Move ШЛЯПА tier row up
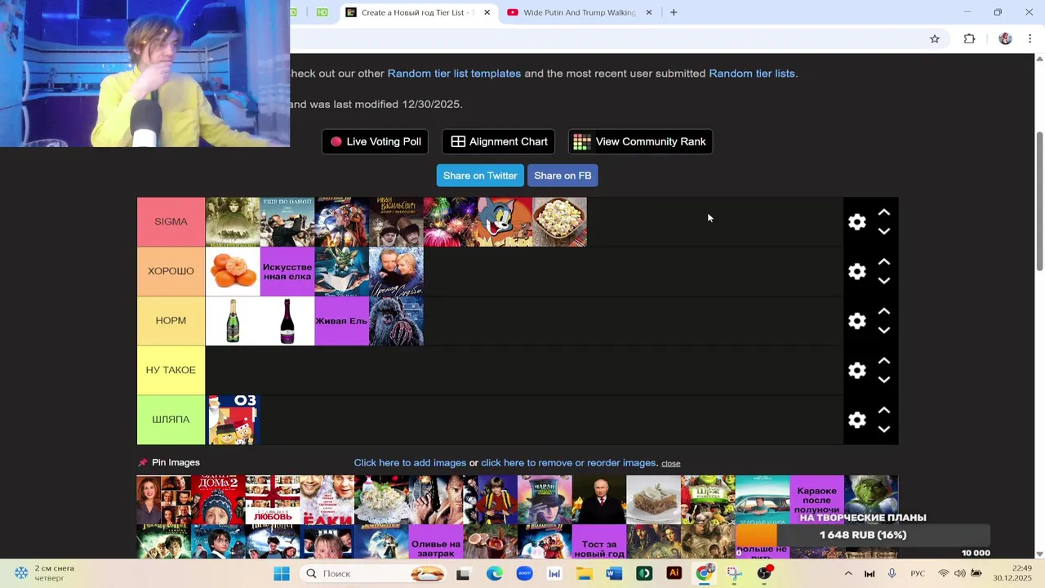The height and width of the screenshot is (588, 1045). [x=883, y=411]
